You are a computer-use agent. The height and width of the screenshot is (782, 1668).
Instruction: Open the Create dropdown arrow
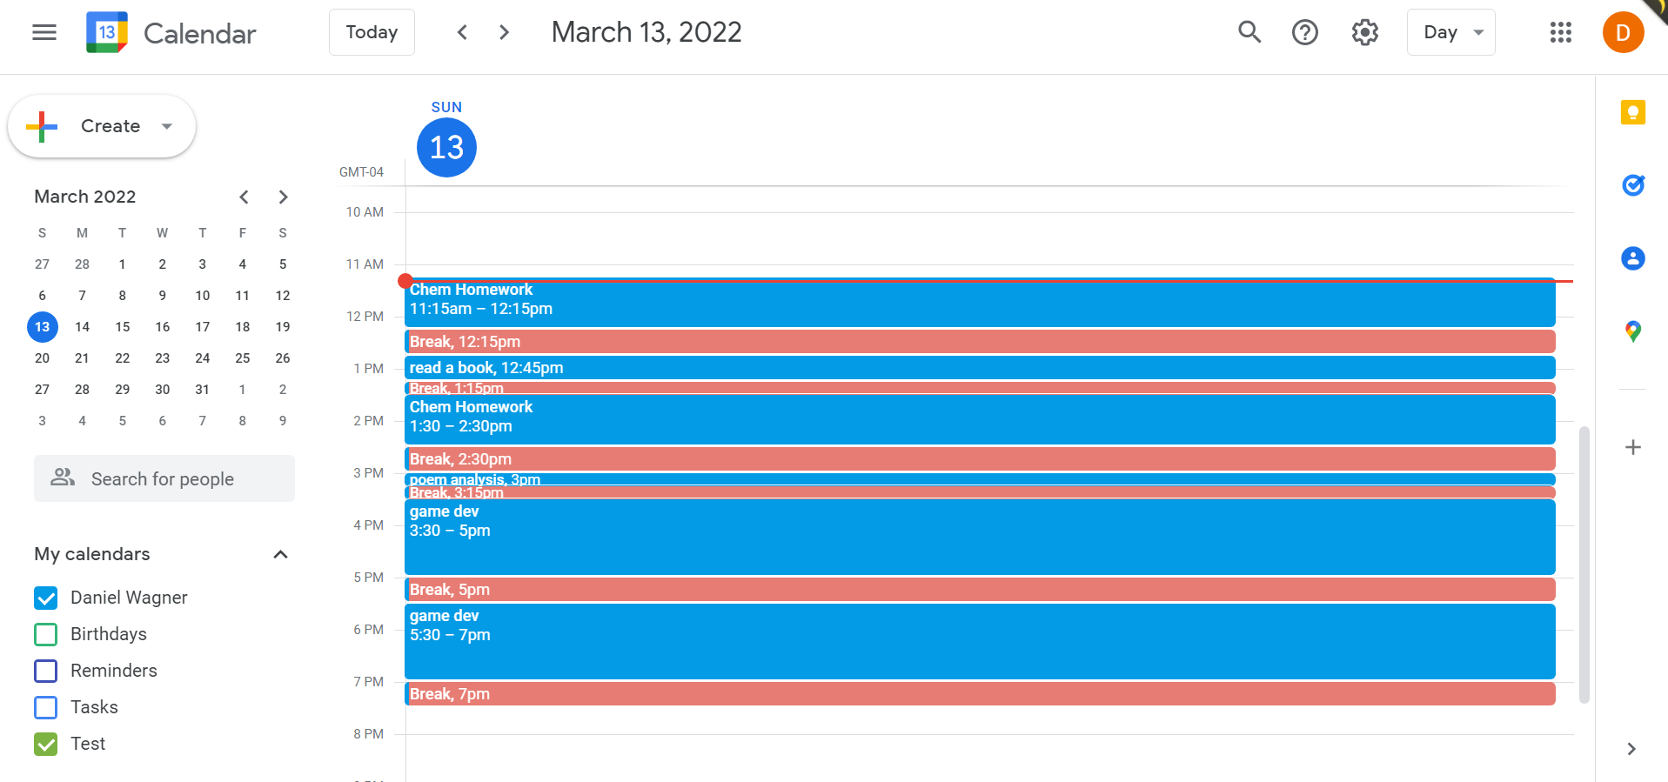(167, 126)
